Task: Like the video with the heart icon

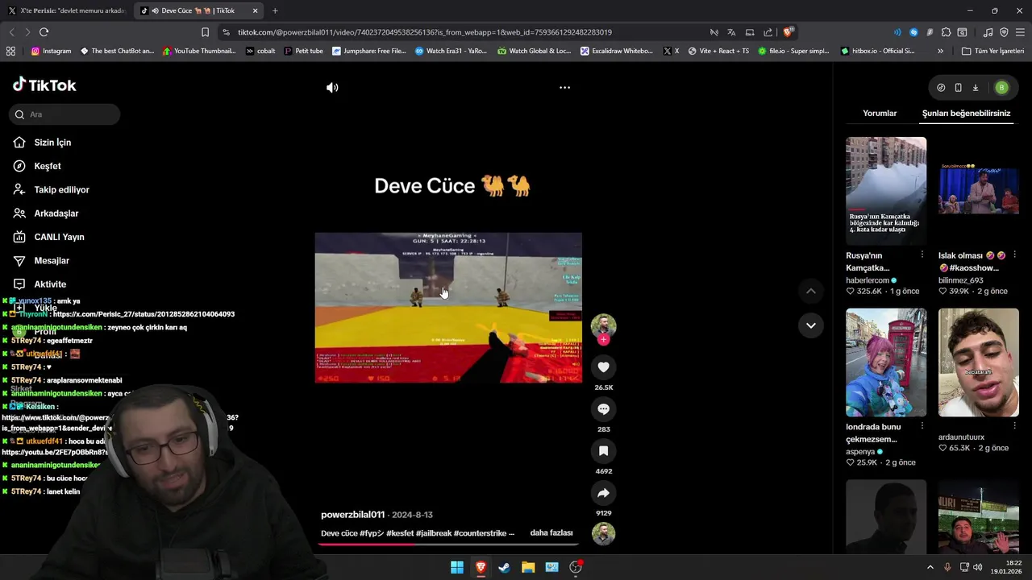Action: pyautogui.click(x=603, y=367)
